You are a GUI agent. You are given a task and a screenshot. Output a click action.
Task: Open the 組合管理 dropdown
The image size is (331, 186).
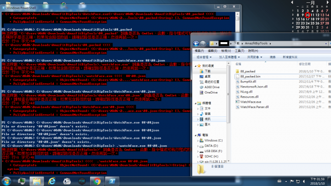pyautogui.click(x=204, y=57)
